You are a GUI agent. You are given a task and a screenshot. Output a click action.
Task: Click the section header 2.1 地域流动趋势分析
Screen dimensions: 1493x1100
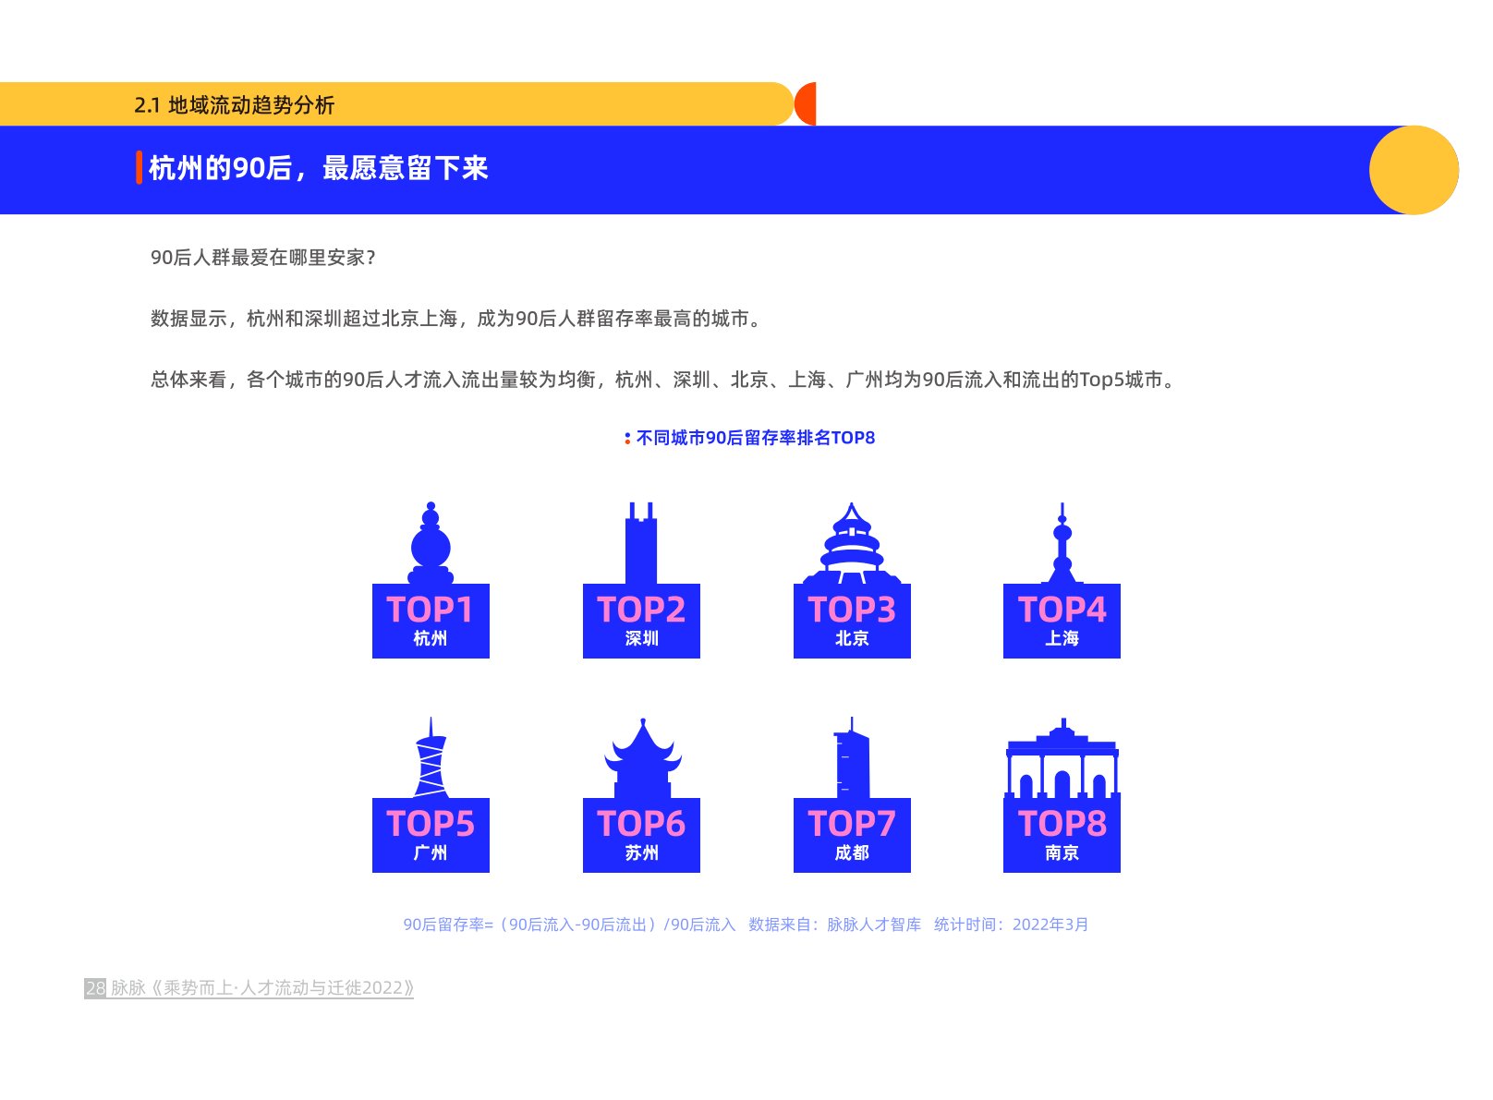coord(234,105)
